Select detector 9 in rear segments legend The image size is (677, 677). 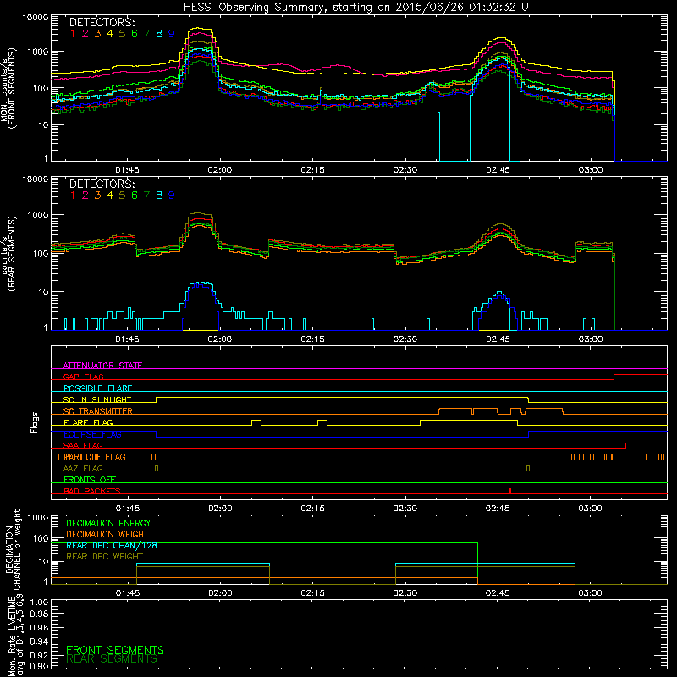click(x=172, y=195)
